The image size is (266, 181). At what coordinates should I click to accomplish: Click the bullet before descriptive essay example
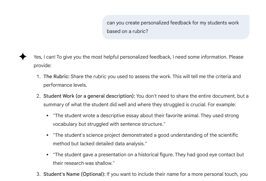pos(47,116)
